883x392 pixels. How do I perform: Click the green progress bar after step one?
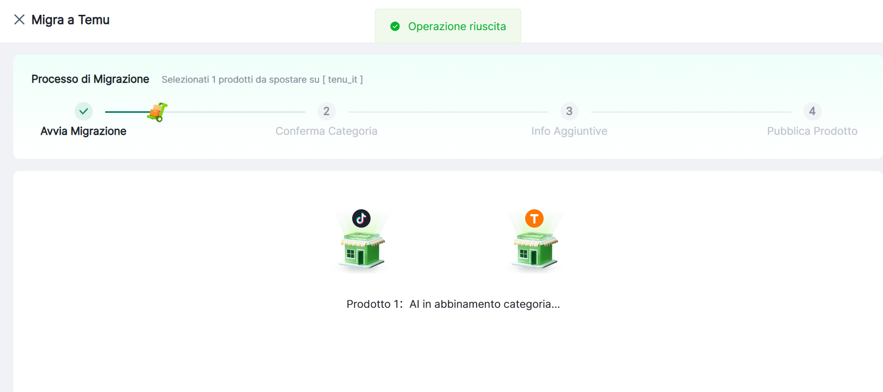[126, 112]
